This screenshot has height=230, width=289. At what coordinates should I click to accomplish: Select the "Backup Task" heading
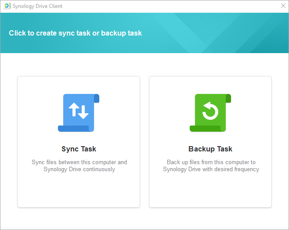pyautogui.click(x=210, y=149)
